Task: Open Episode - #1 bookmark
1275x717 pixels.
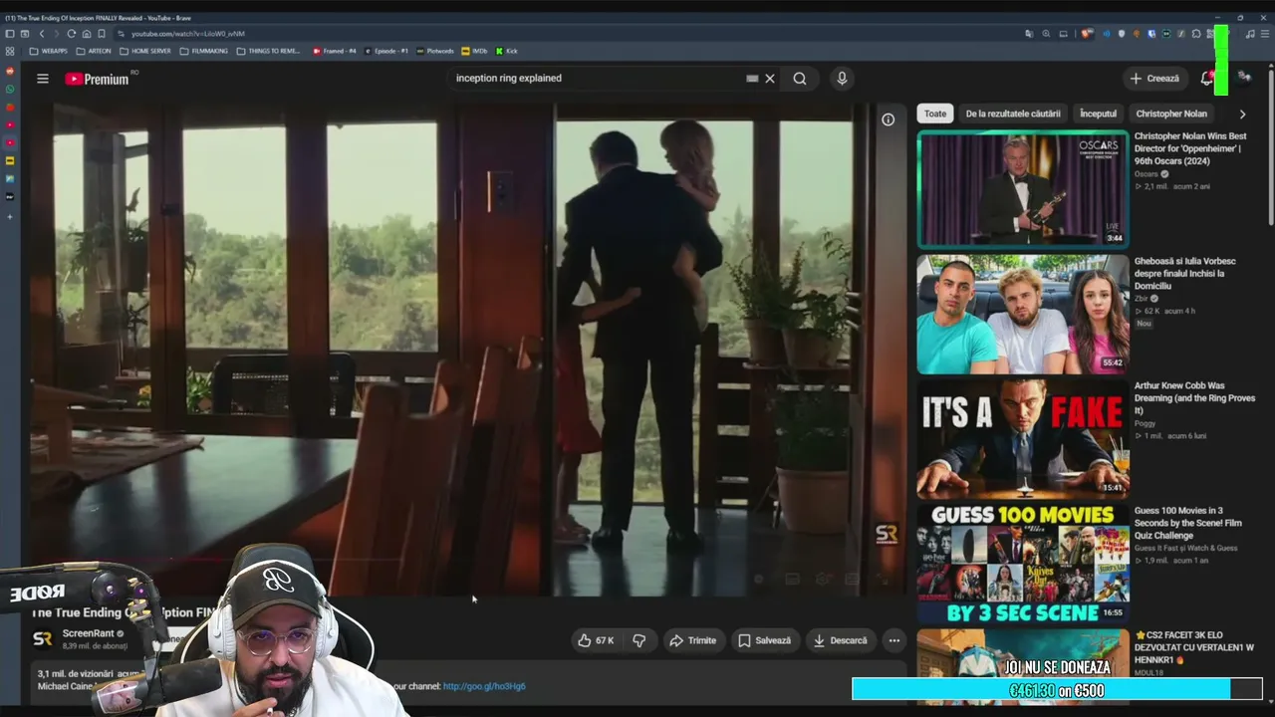Action: pos(386,51)
